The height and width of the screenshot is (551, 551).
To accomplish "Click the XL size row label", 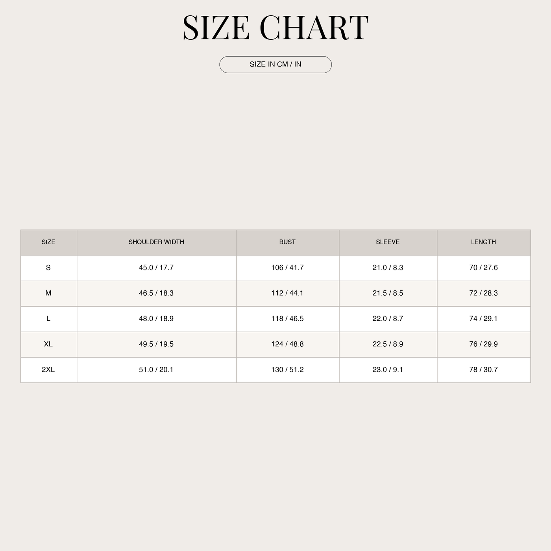I will (48, 344).
